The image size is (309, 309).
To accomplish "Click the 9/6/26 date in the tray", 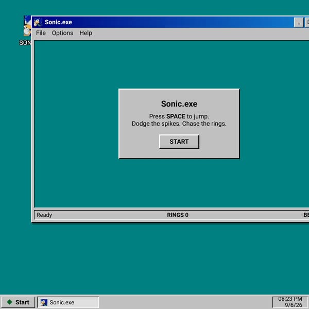I will [x=294, y=305].
